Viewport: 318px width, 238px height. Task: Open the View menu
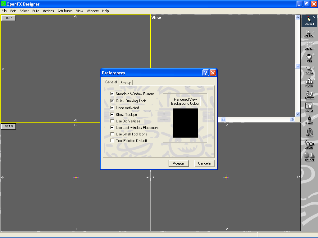79,11
